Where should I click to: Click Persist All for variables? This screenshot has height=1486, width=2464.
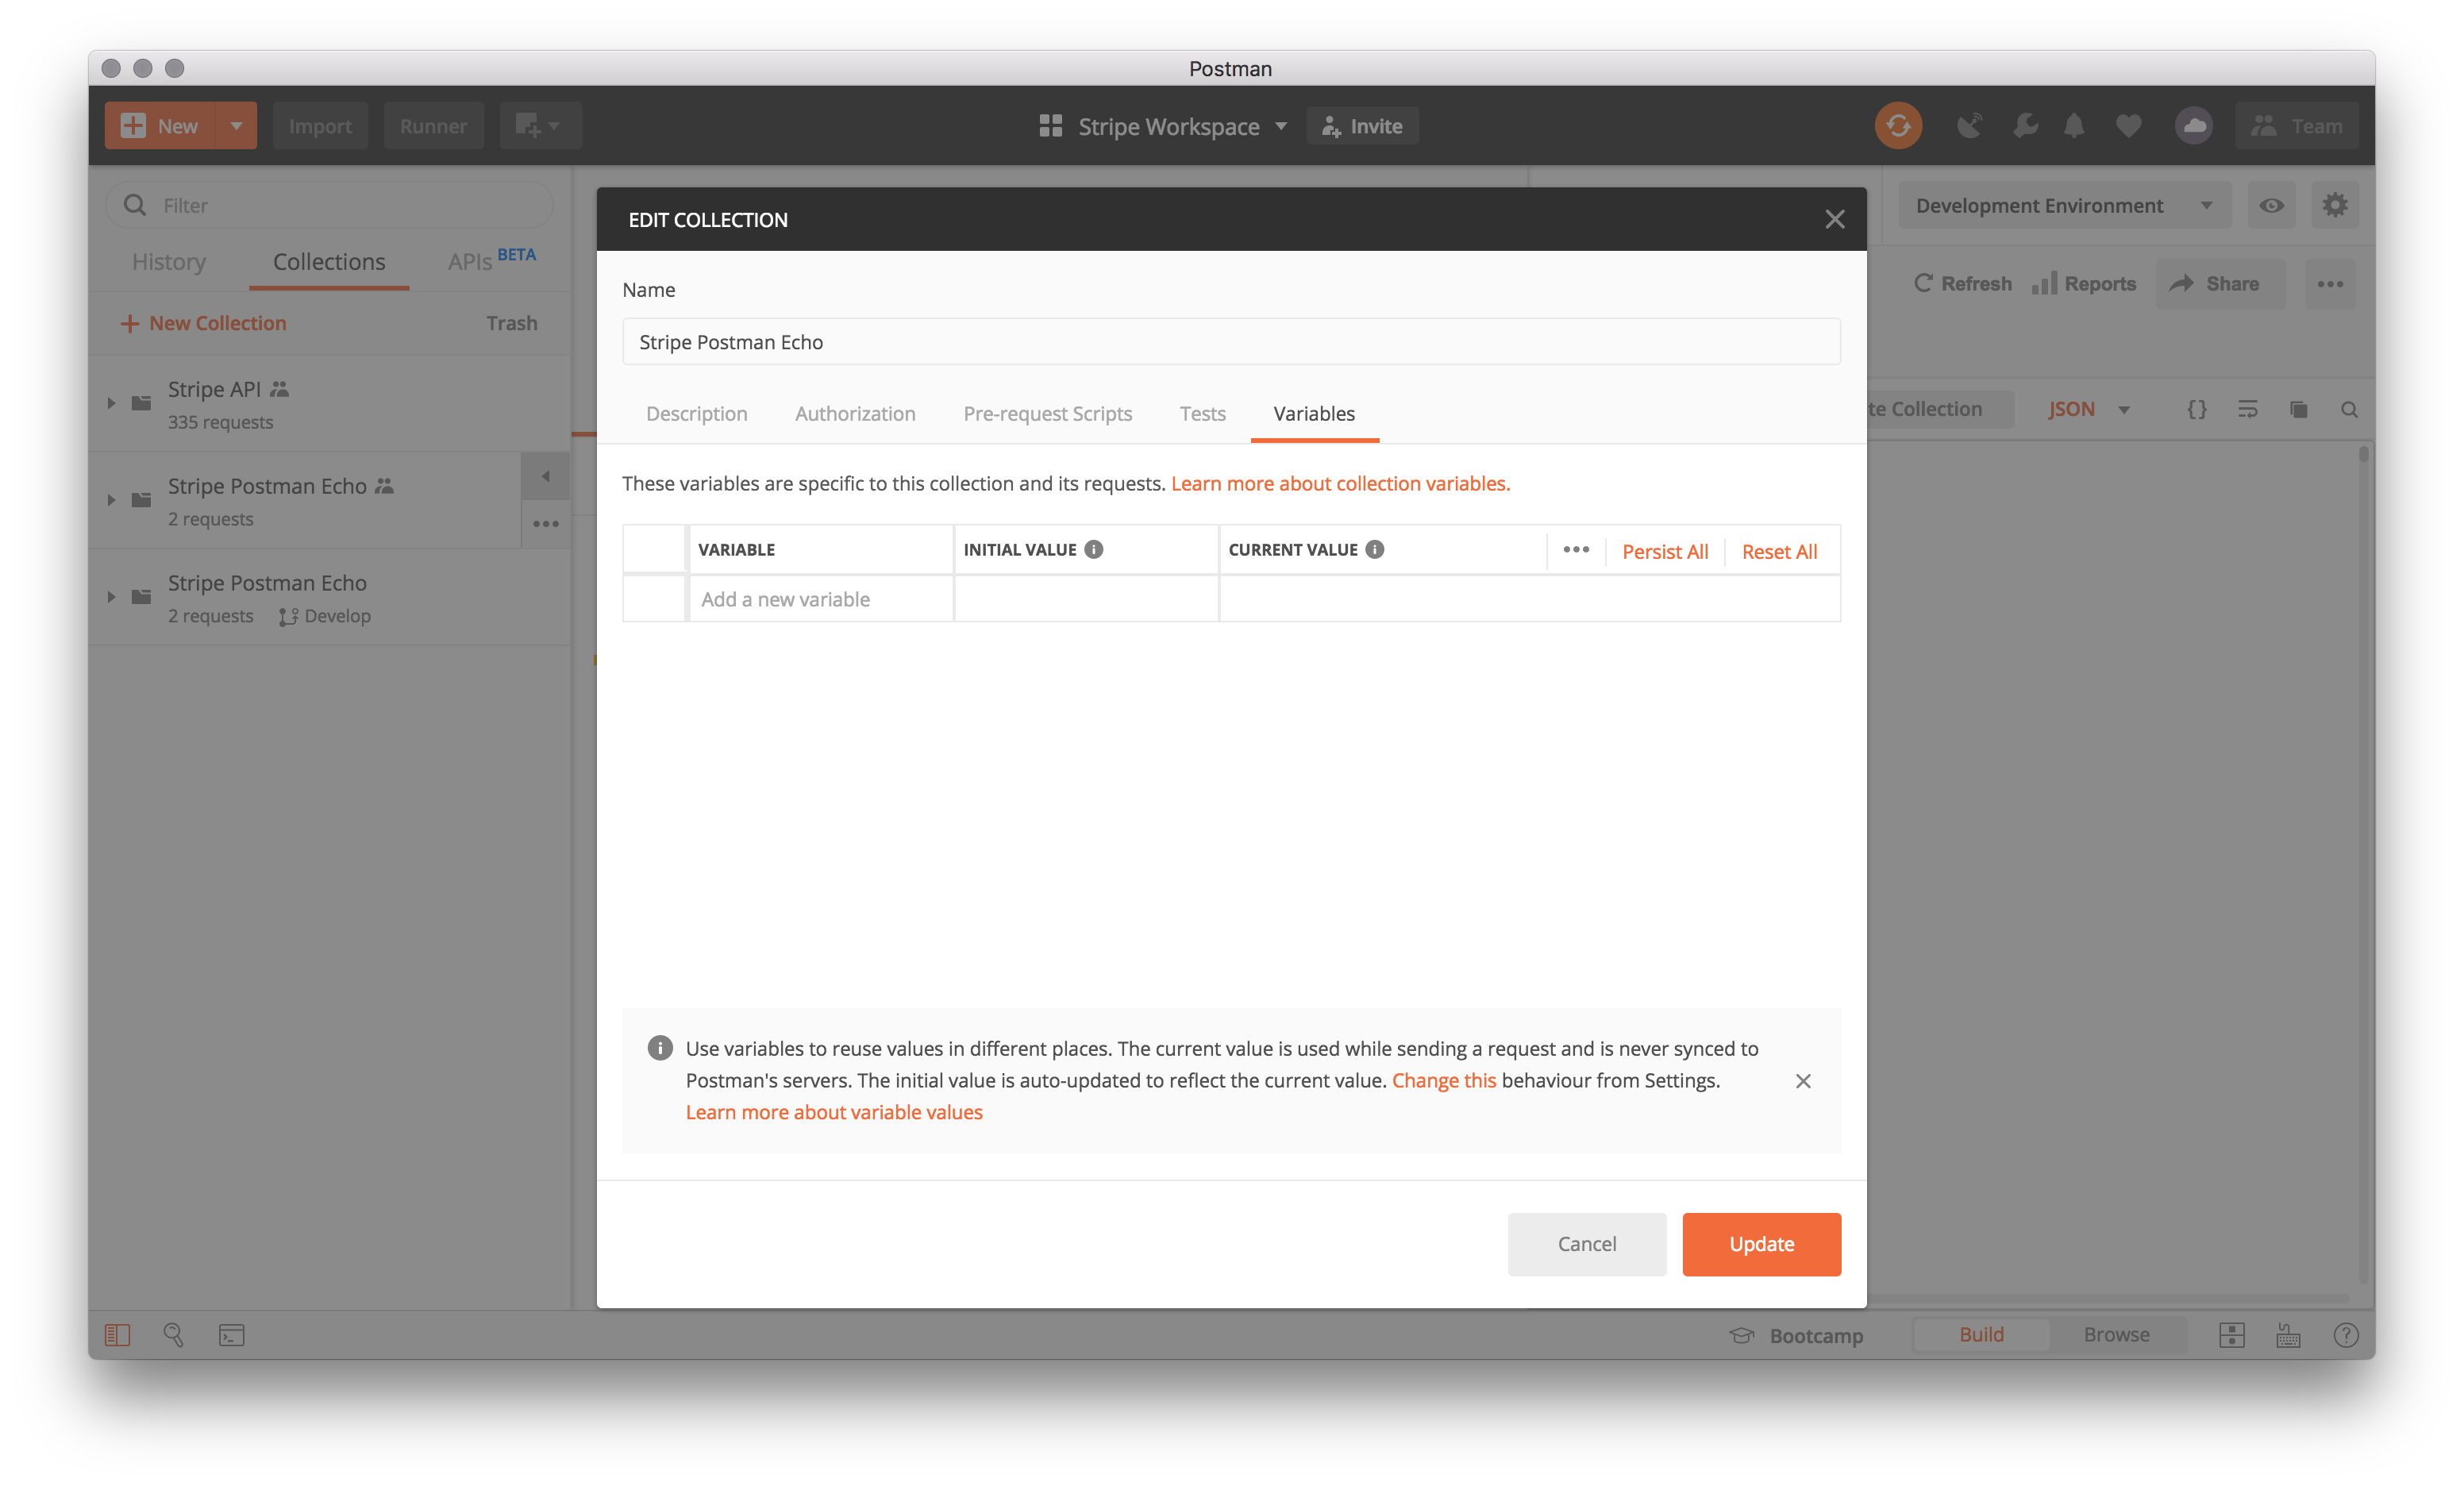tap(1665, 551)
